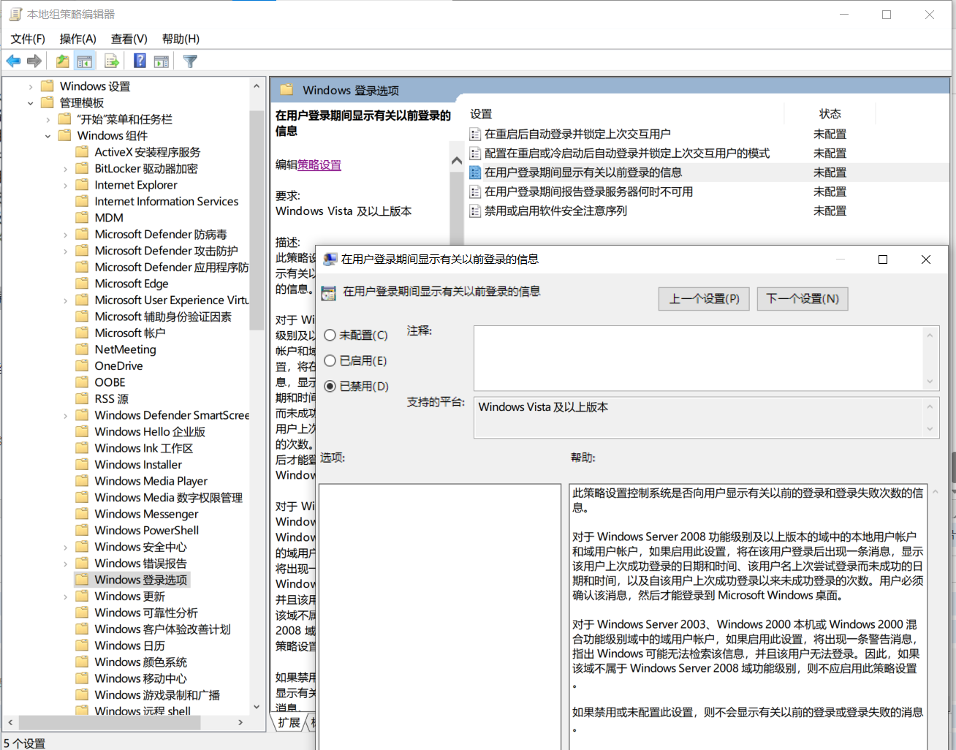Select Internet Information Services in the tree
This screenshot has height=750, width=956.
pos(167,201)
